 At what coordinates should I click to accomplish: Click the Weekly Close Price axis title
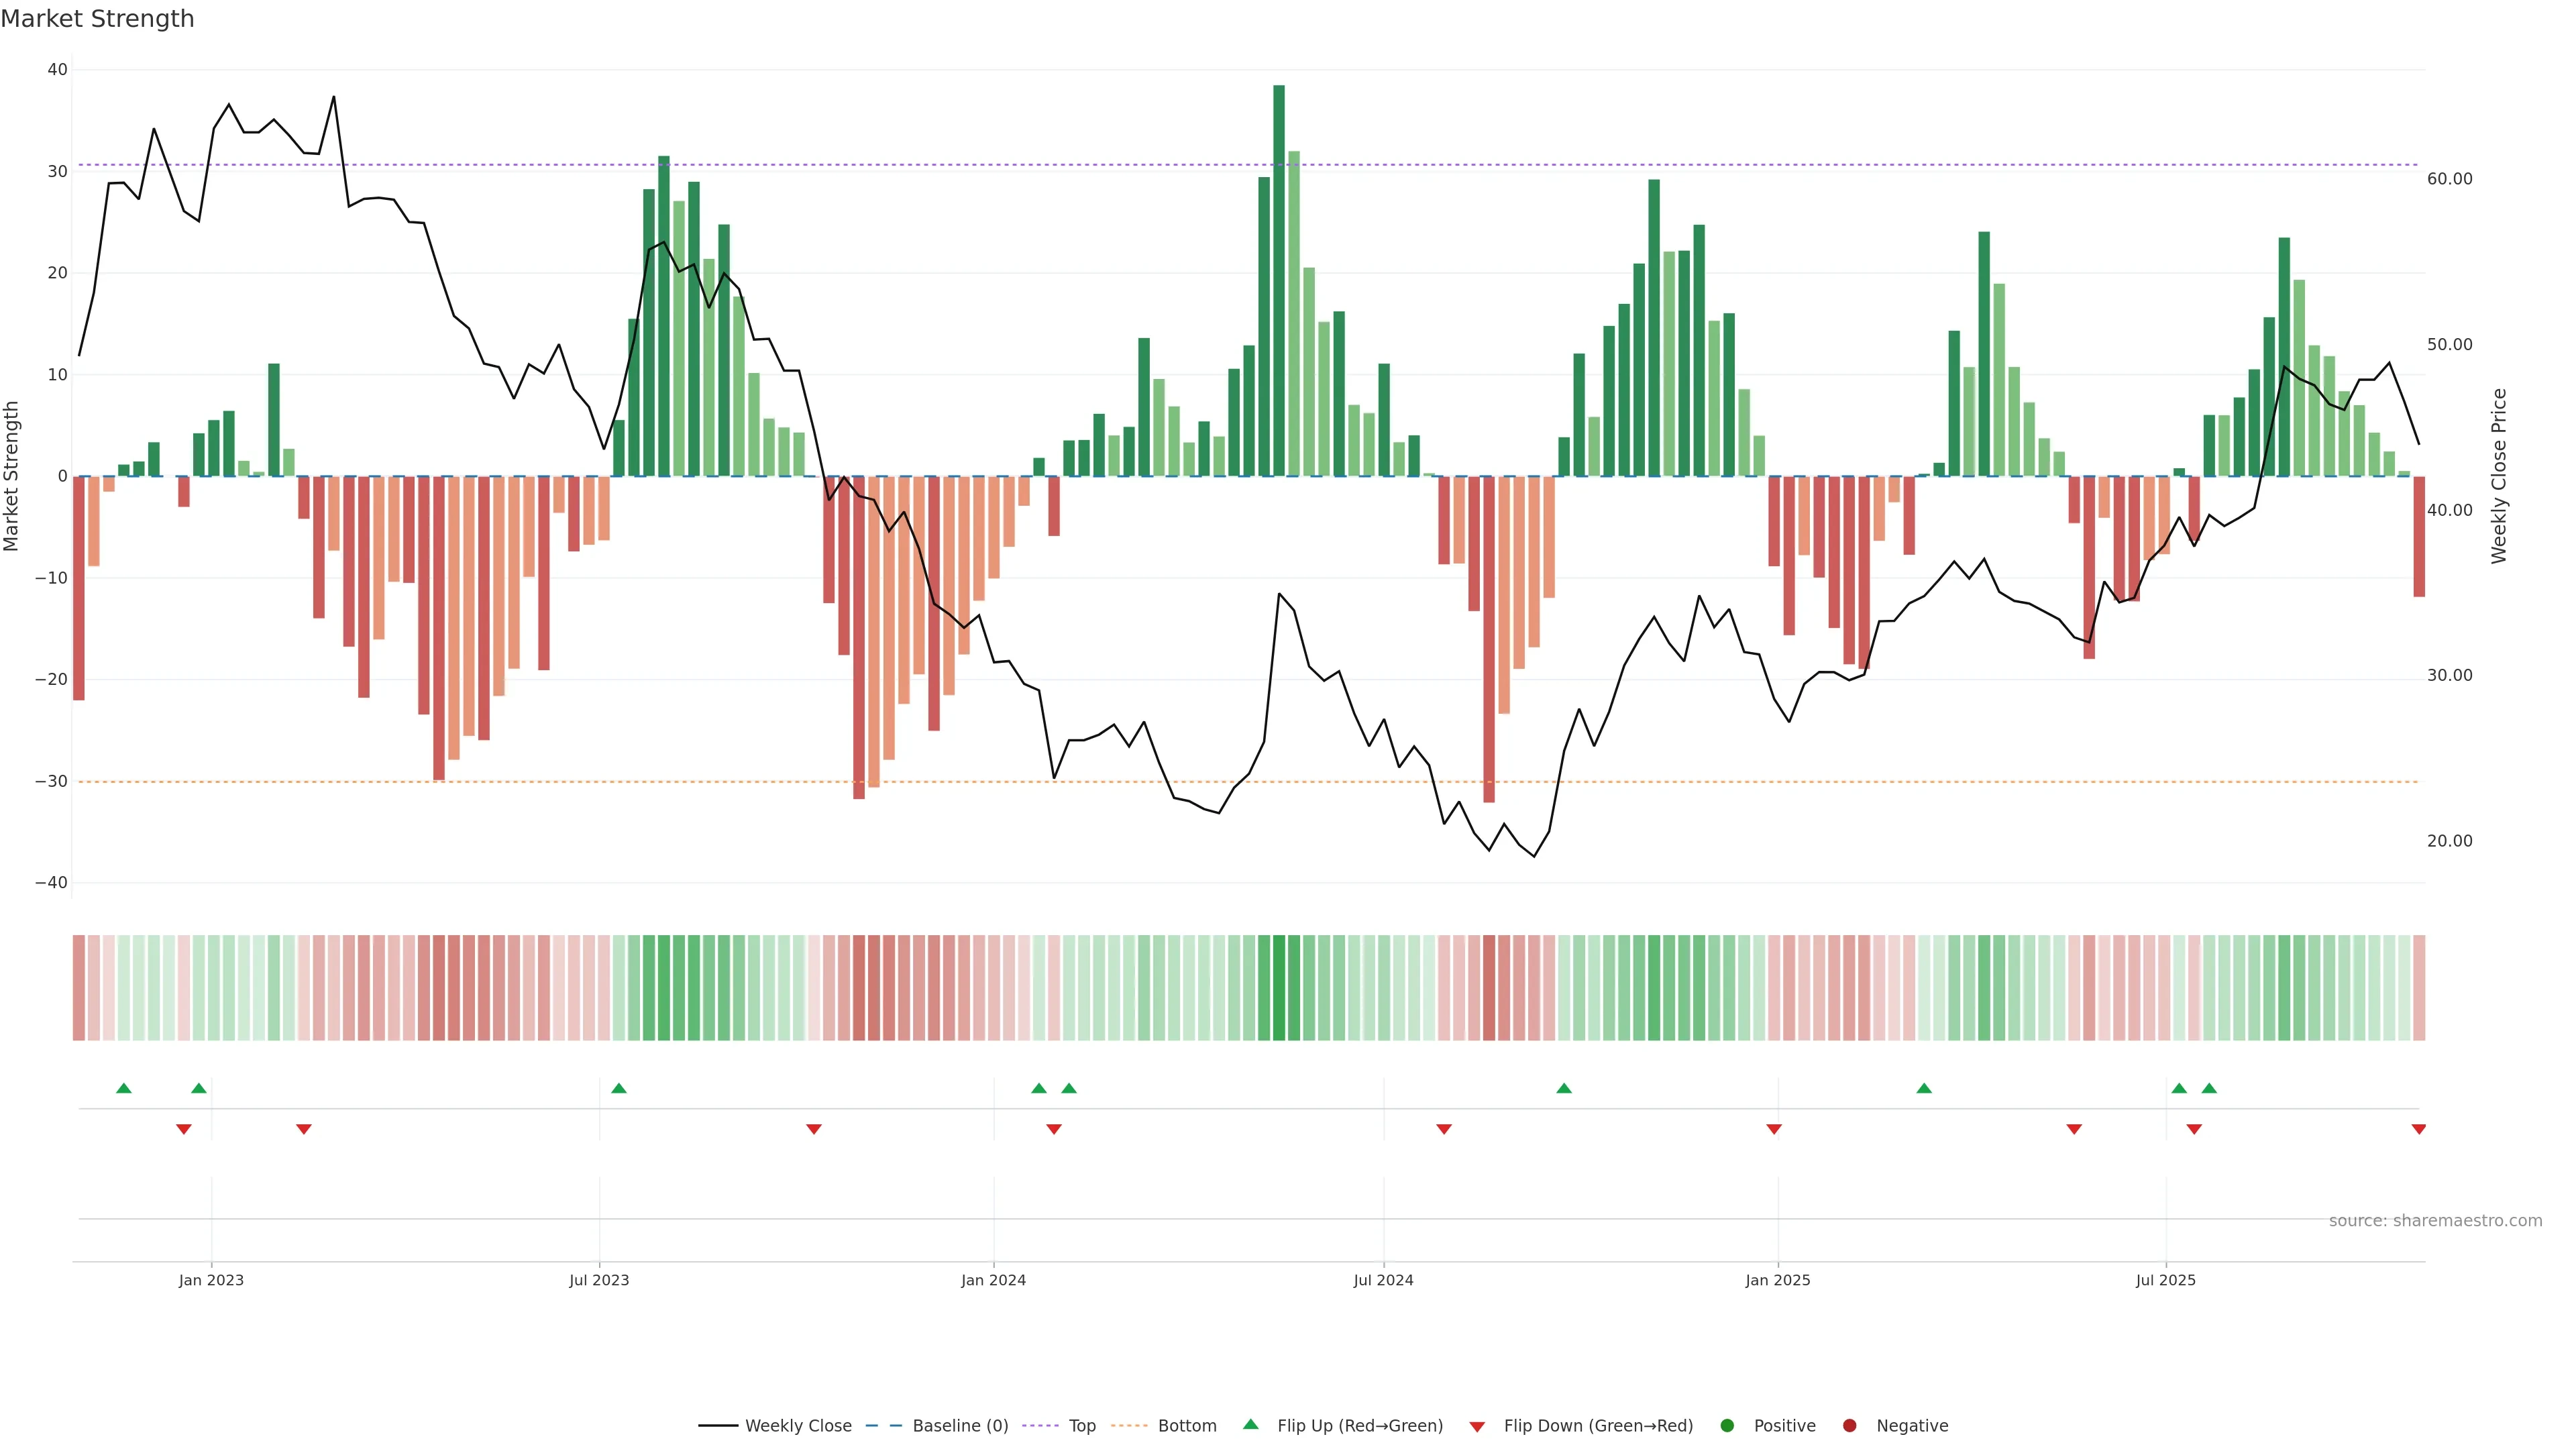coord(2499,476)
